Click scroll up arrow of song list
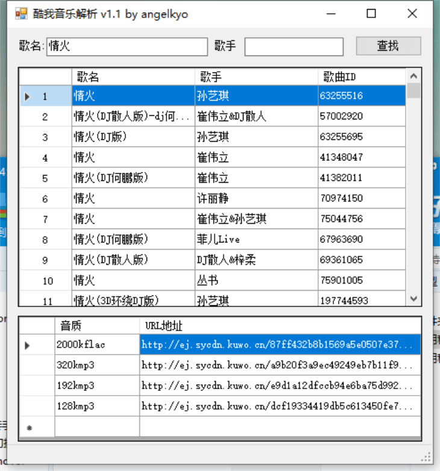 click(x=413, y=76)
